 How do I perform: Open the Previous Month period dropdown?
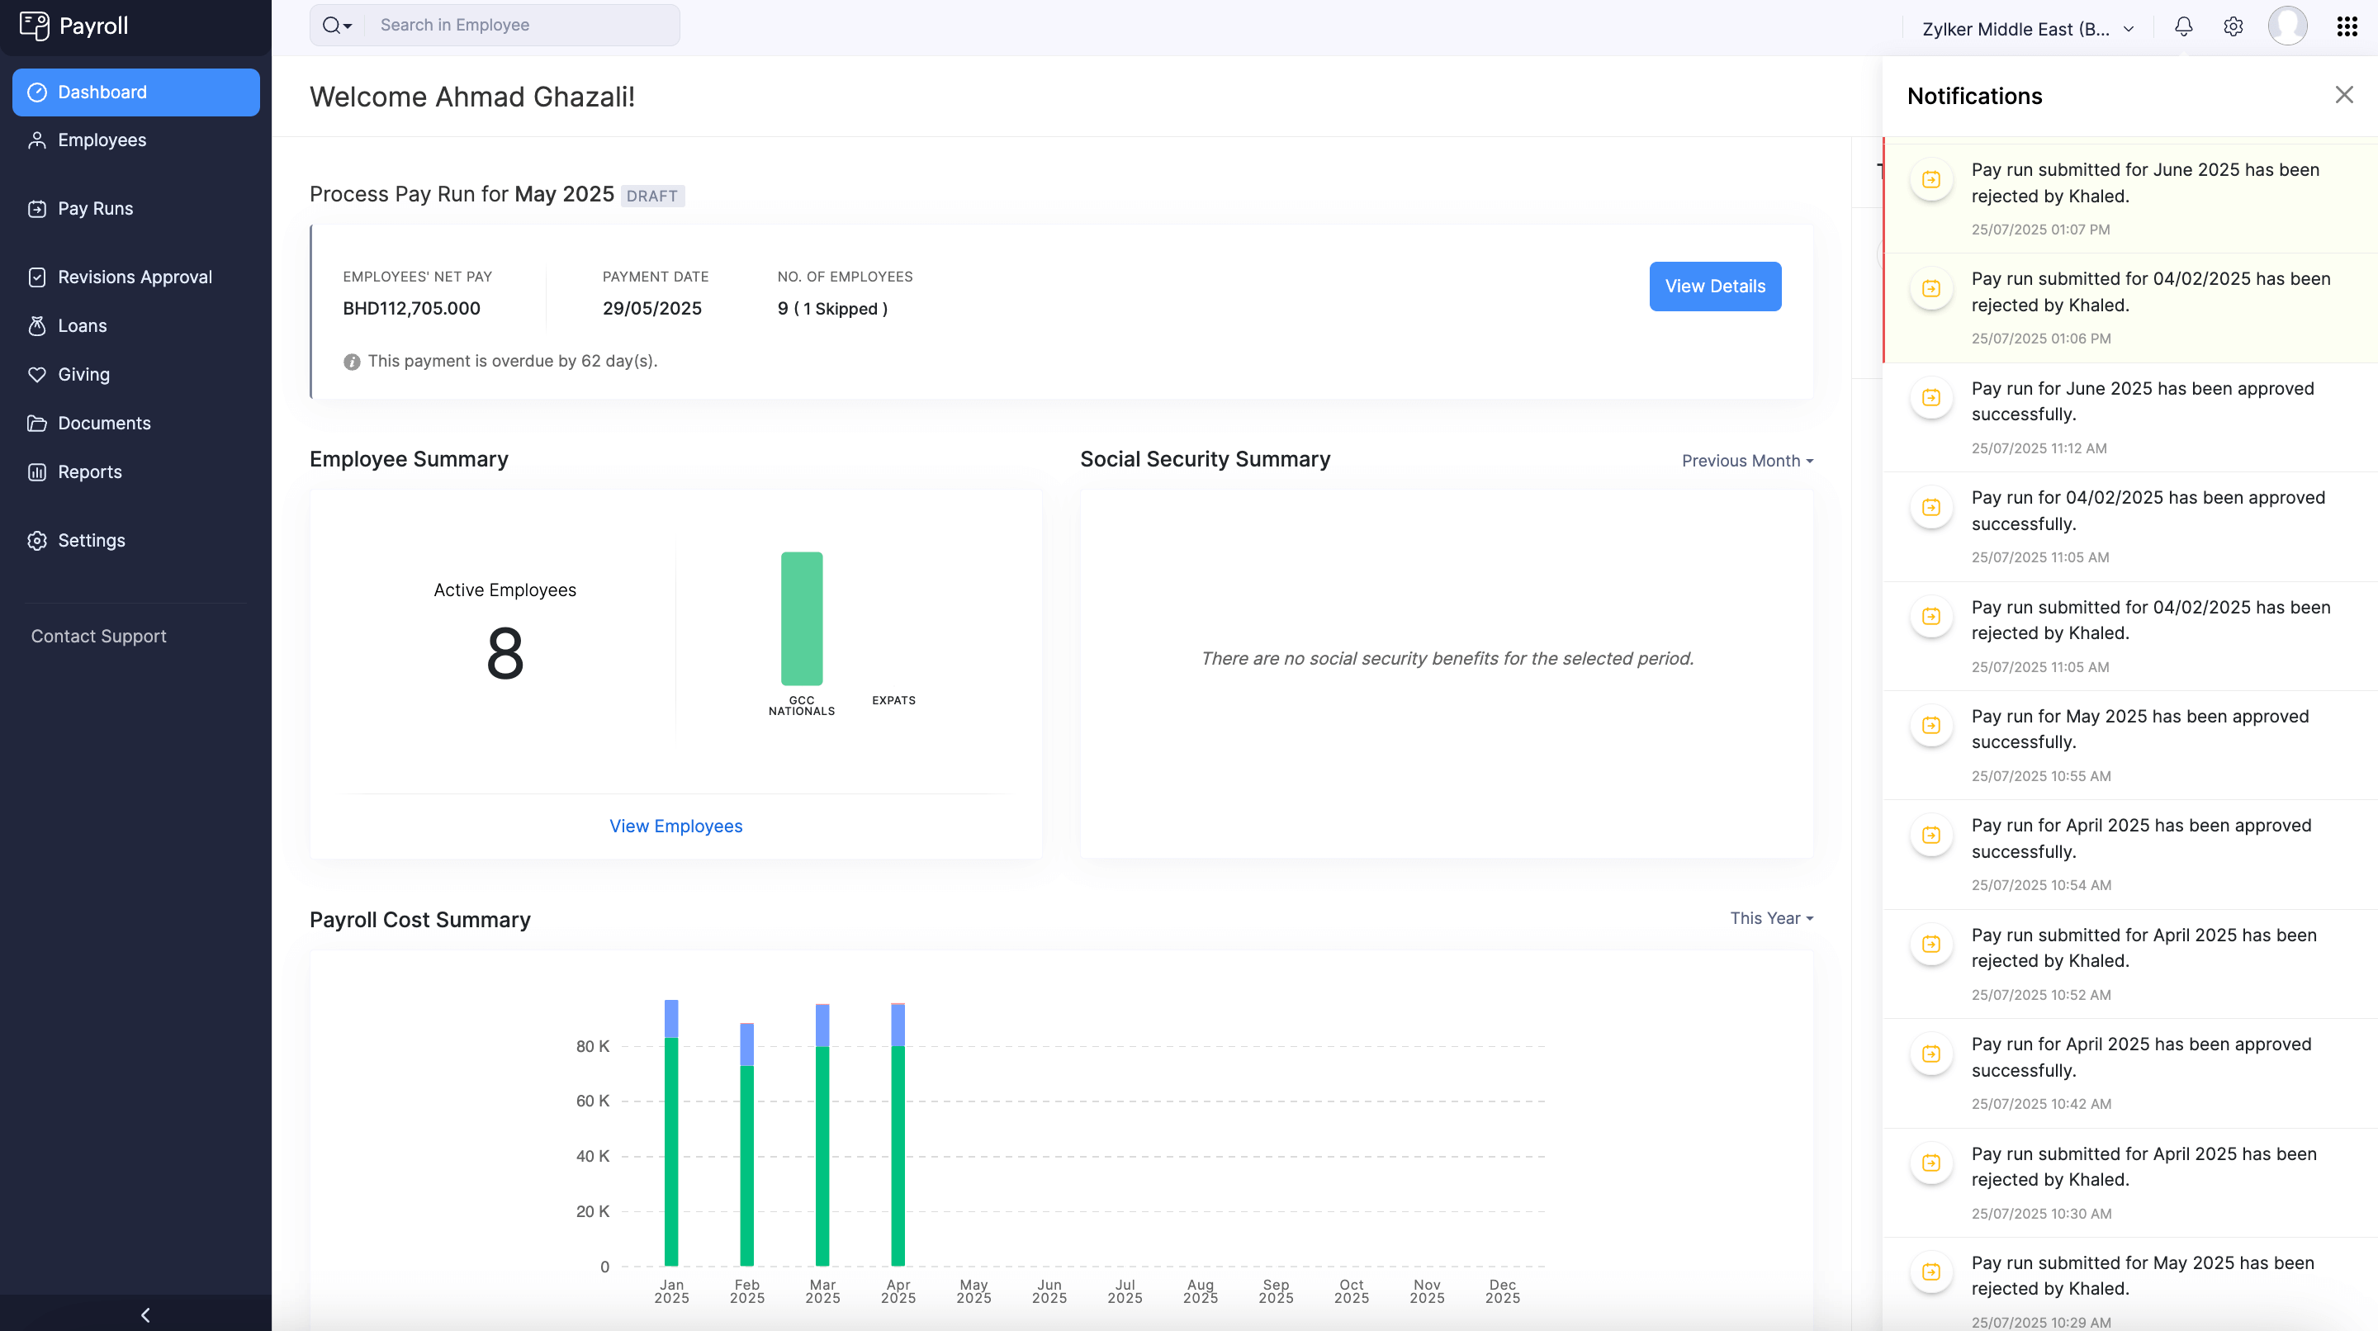tap(1746, 461)
